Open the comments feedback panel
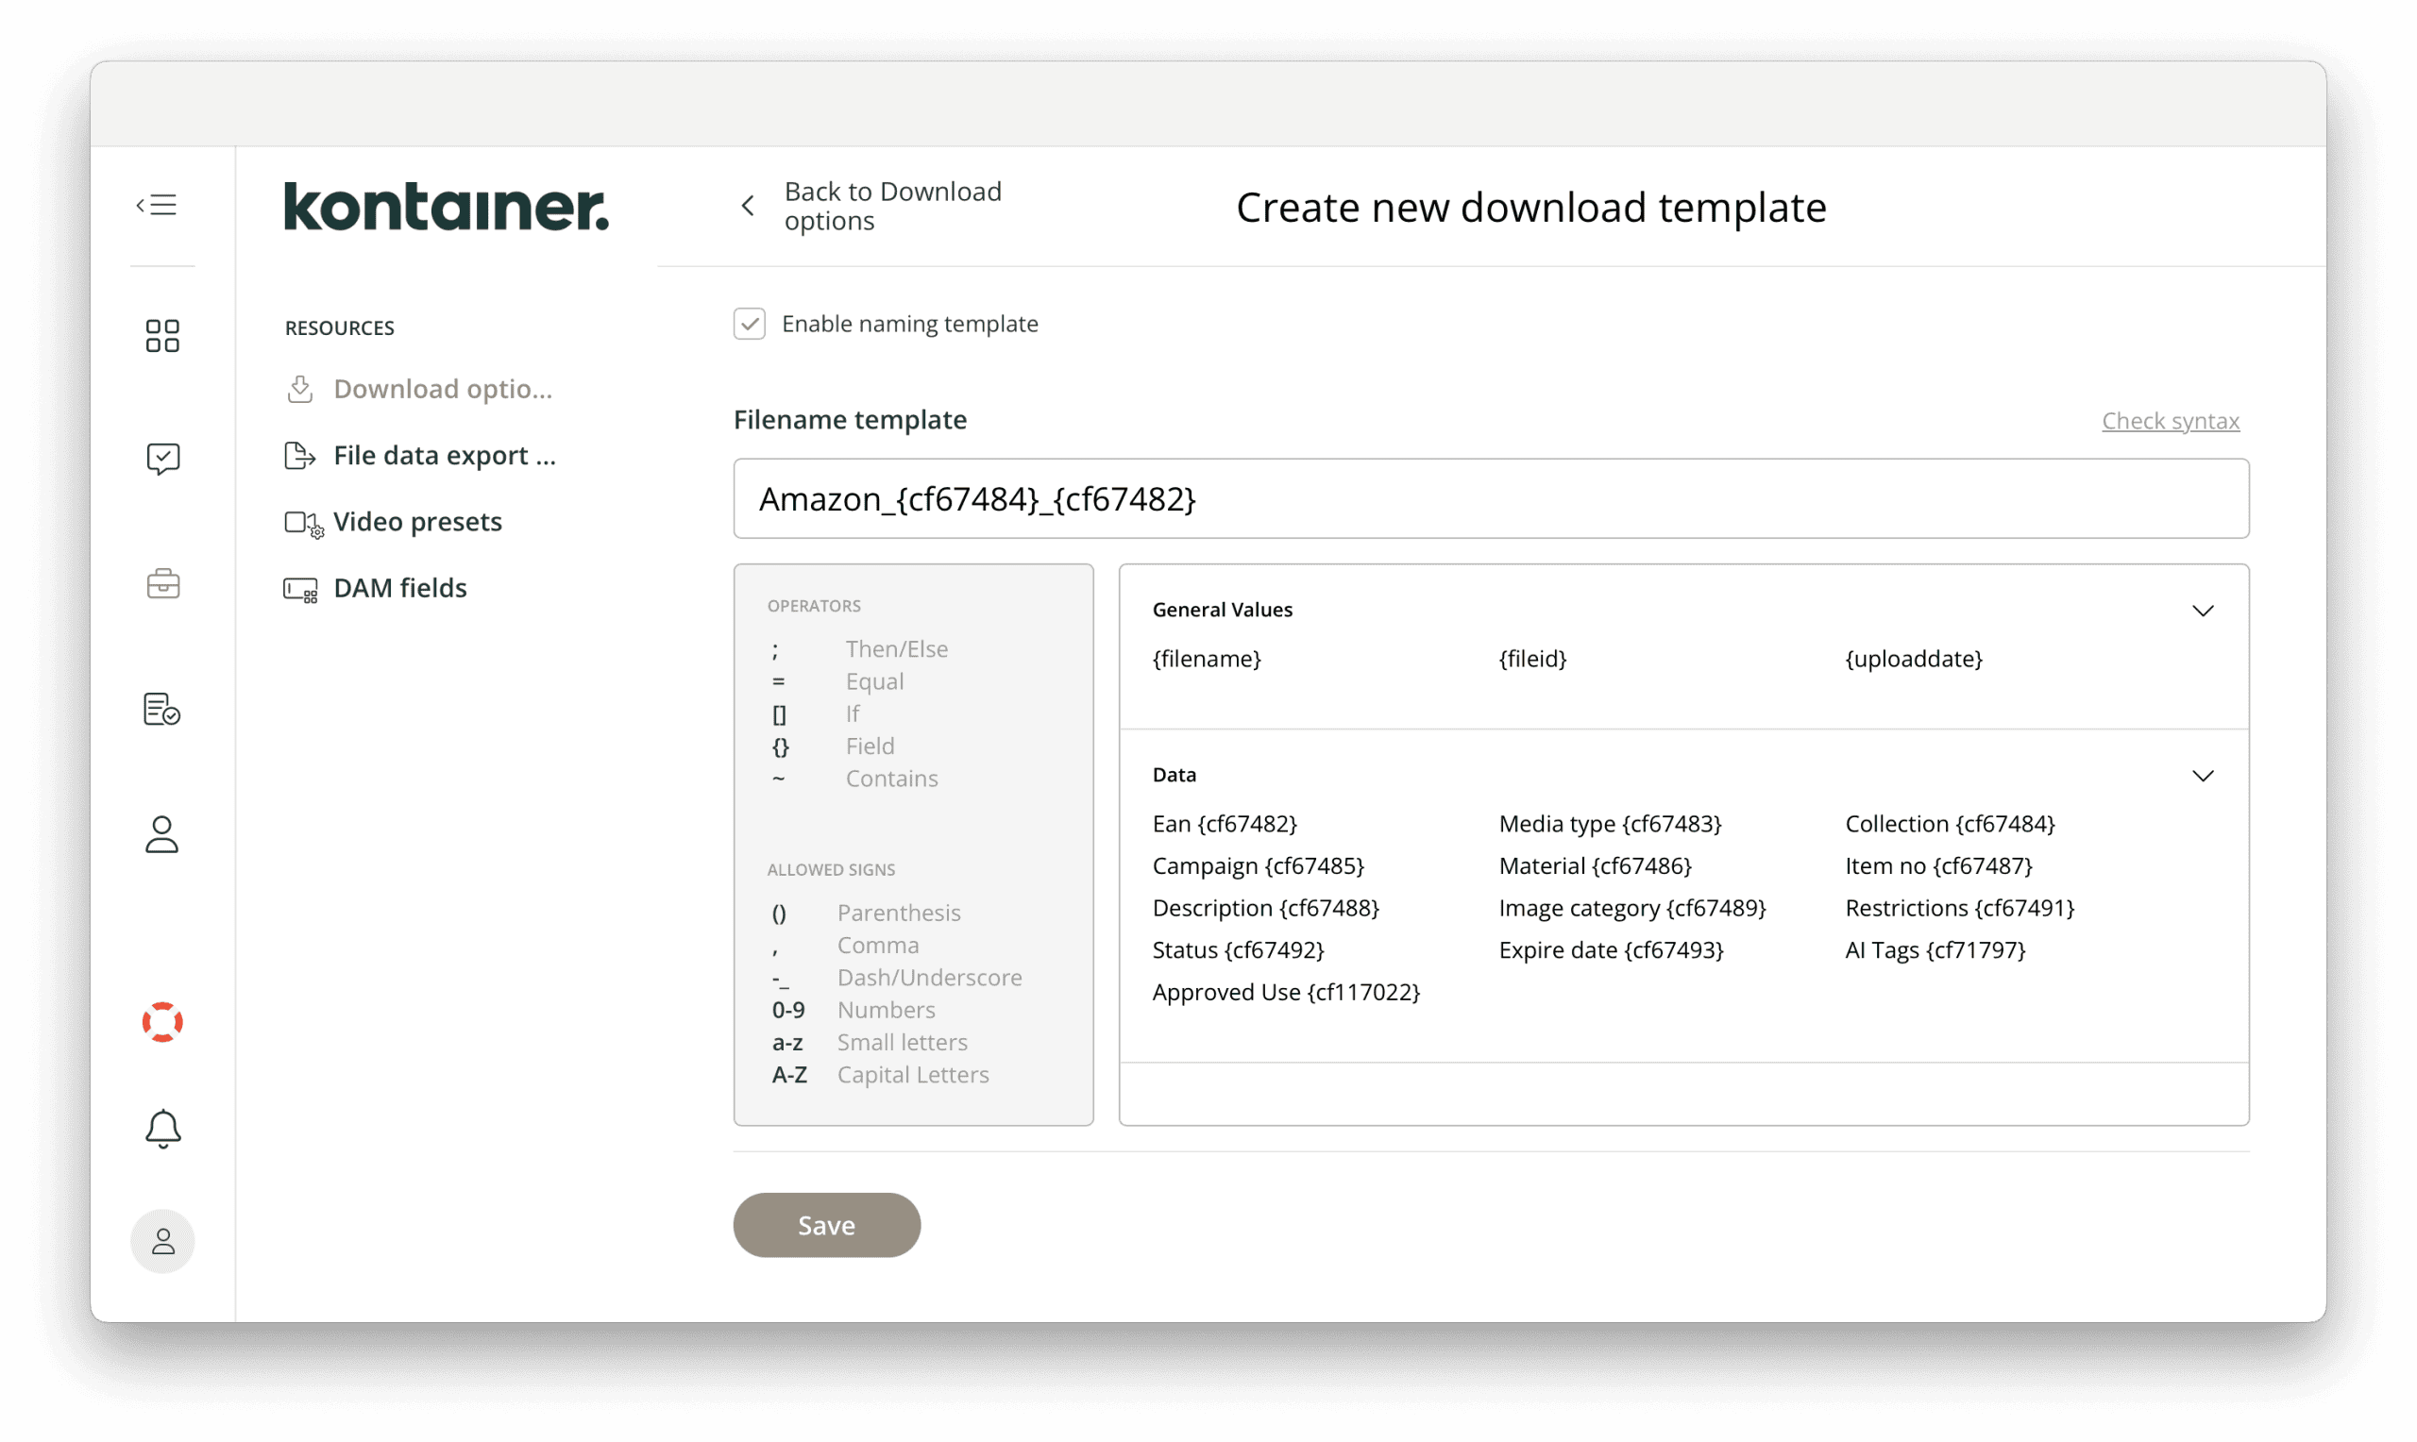 162,458
